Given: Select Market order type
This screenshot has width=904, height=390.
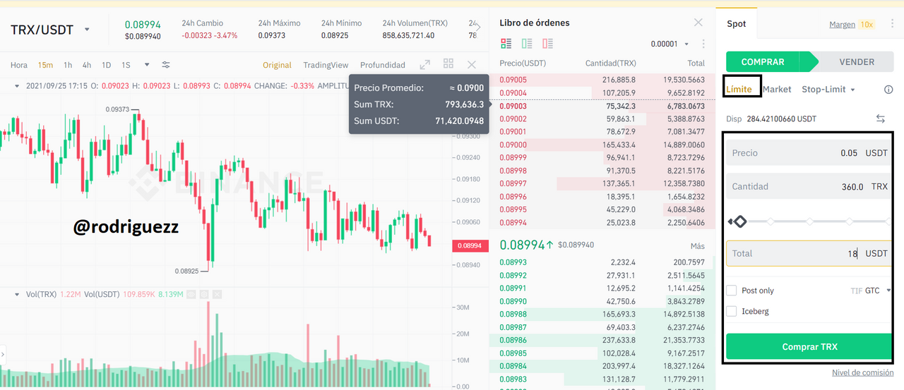Looking at the screenshot, I should click(777, 90).
